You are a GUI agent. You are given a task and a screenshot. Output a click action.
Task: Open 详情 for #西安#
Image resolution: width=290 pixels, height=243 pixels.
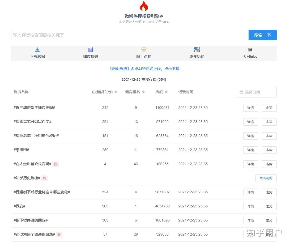251,206
